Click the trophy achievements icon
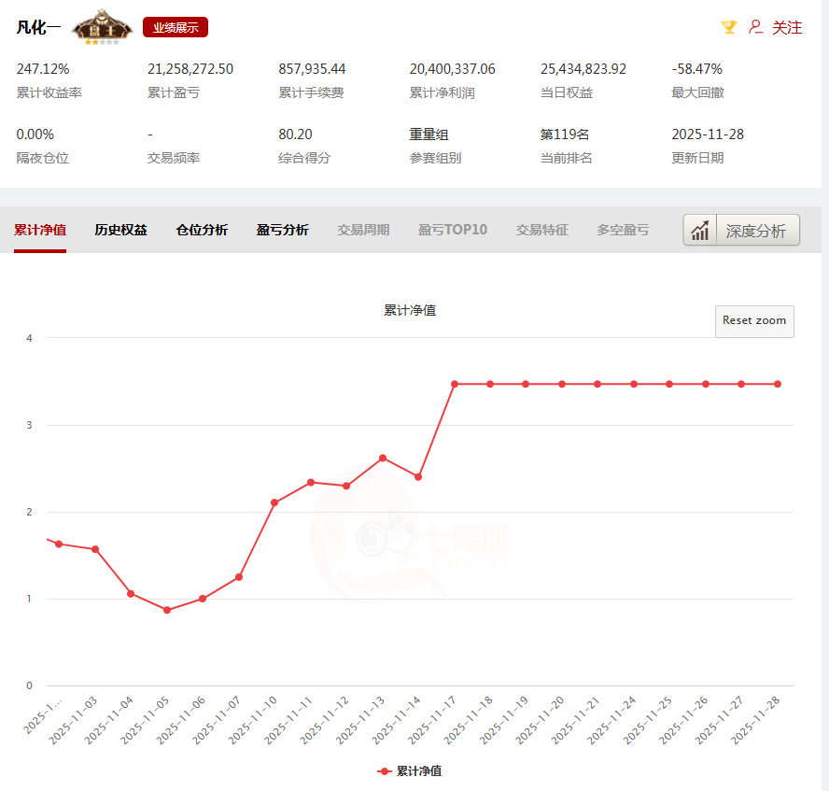The image size is (829, 791). click(x=727, y=27)
